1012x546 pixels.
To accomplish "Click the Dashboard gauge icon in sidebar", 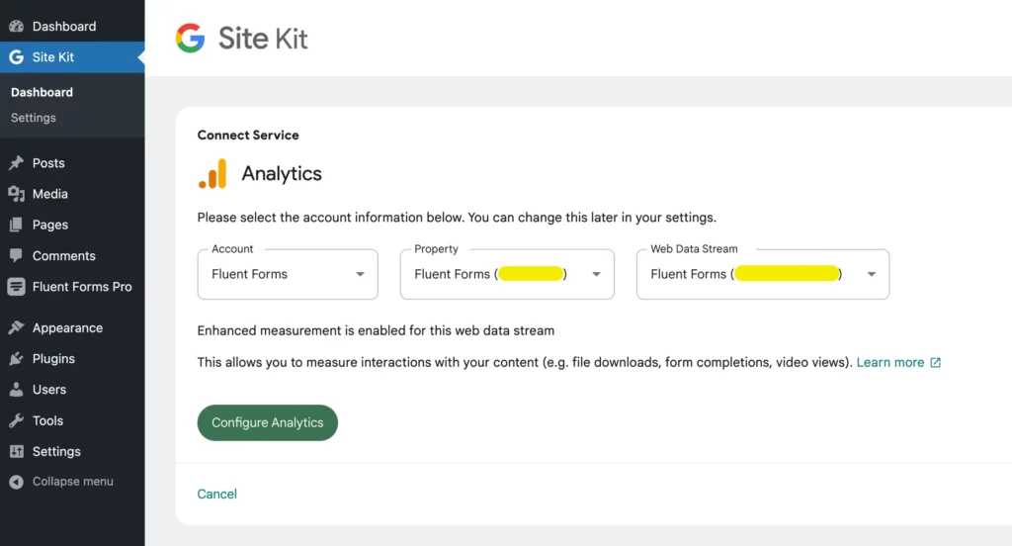I will [x=16, y=27].
